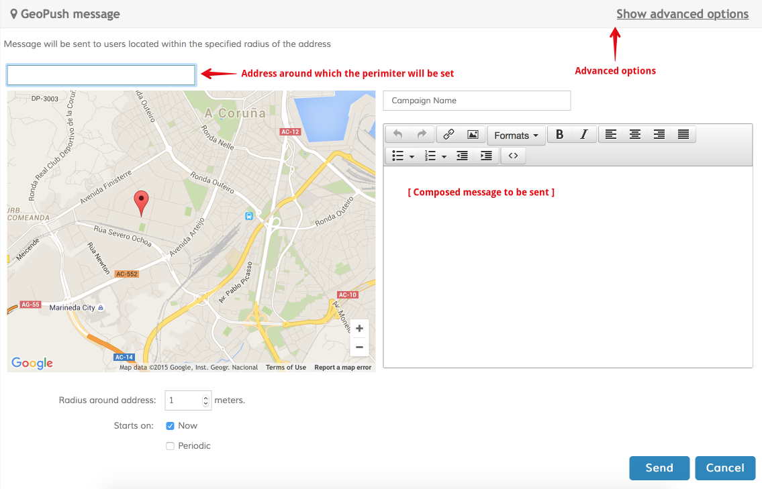This screenshot has height=489, width=762.
Task: Insert an image via the picture icon
Action: [x=473, y=135]
